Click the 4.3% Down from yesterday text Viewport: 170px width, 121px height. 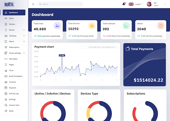pos(118,36)
